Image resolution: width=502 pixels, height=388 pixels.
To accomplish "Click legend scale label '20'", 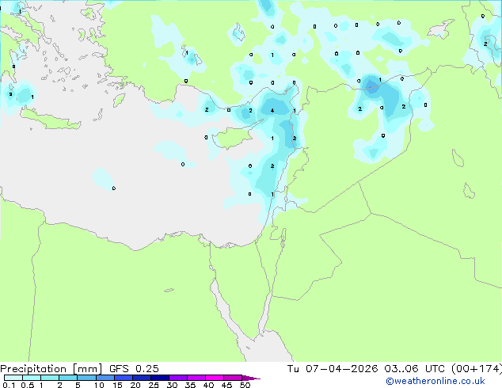I will (x=135, y=385).
